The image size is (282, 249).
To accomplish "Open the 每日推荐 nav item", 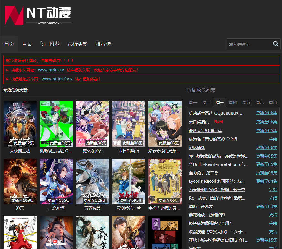I will click(x=50, y=44).
